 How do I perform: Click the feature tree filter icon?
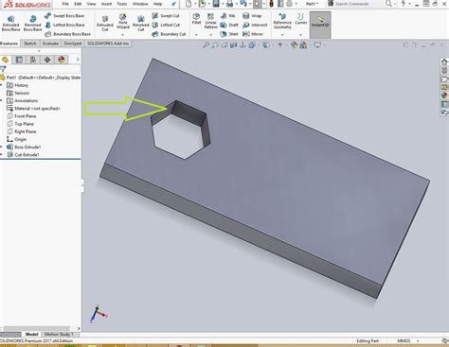(3, 69)
